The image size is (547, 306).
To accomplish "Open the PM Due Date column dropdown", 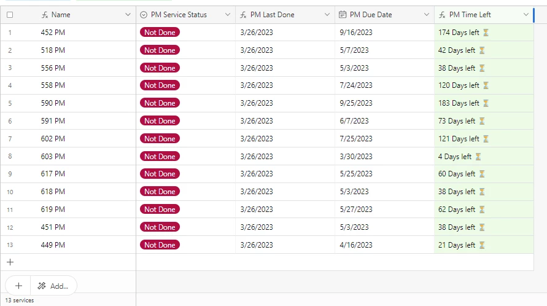I will click(426, 15).
